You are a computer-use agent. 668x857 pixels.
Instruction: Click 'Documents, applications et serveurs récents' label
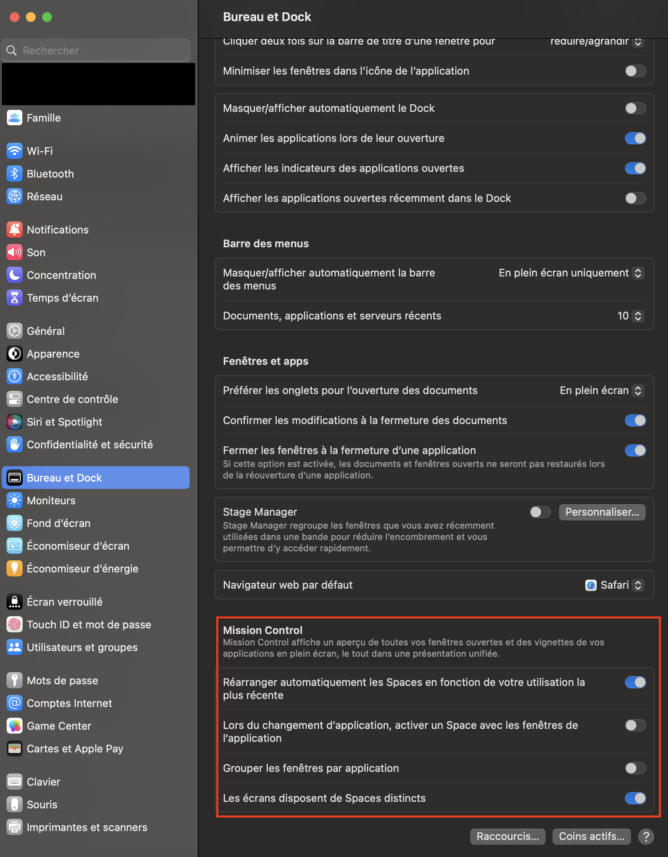point(332,316)
